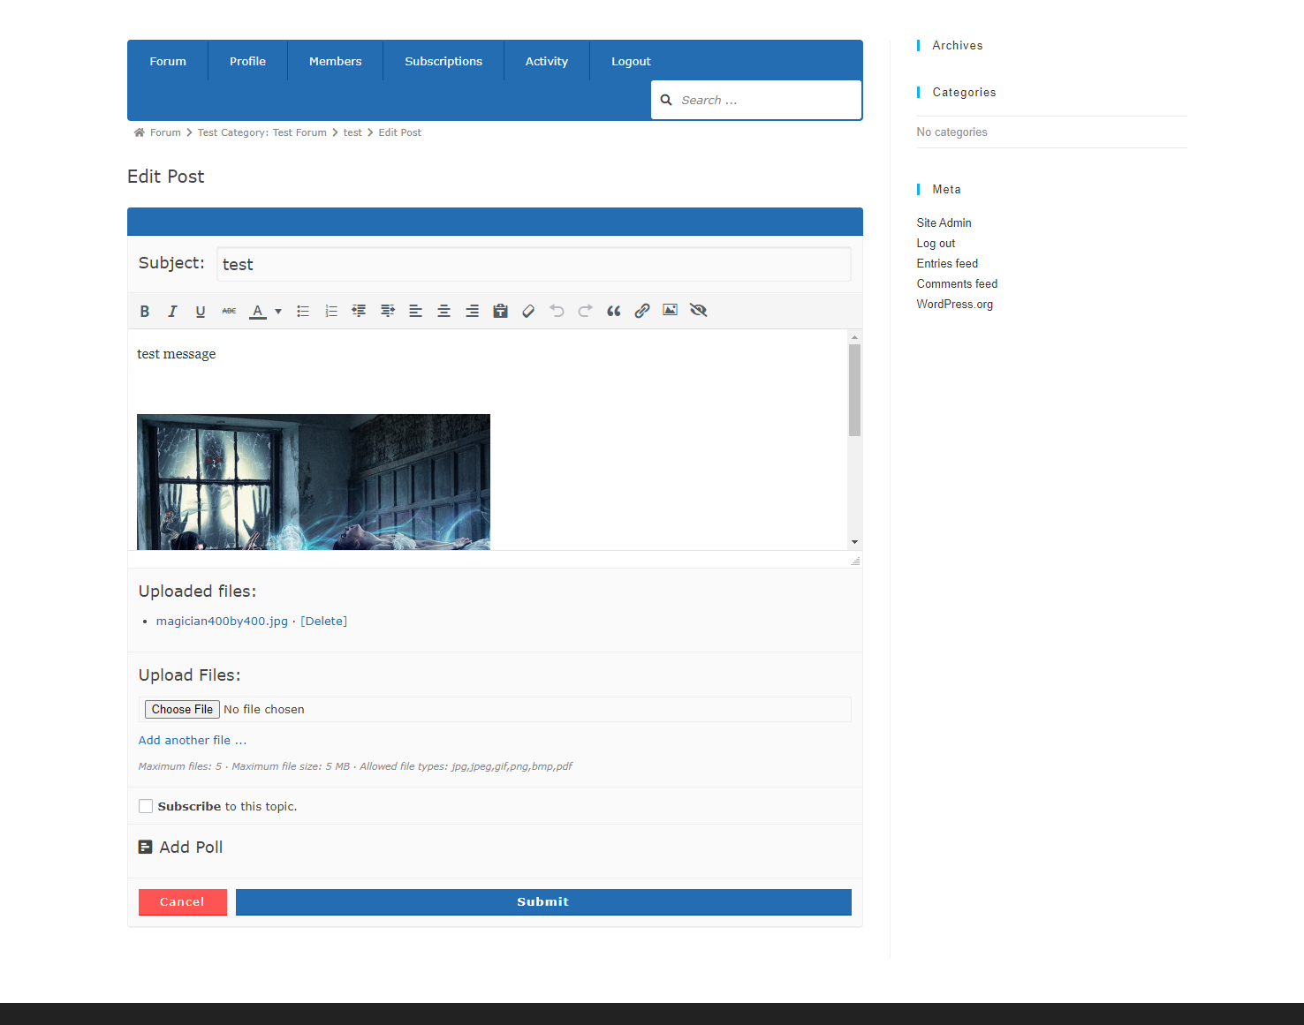
Task: Click the insert image icon
Action: point(671,310)
